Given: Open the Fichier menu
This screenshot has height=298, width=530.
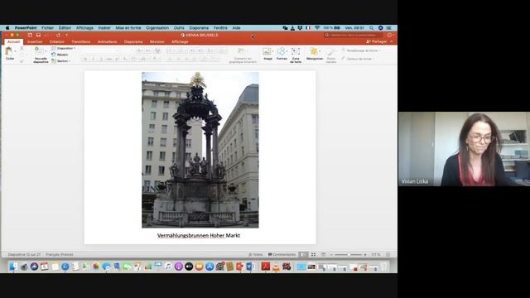Looking at the screenshot, I should point(48,28).
